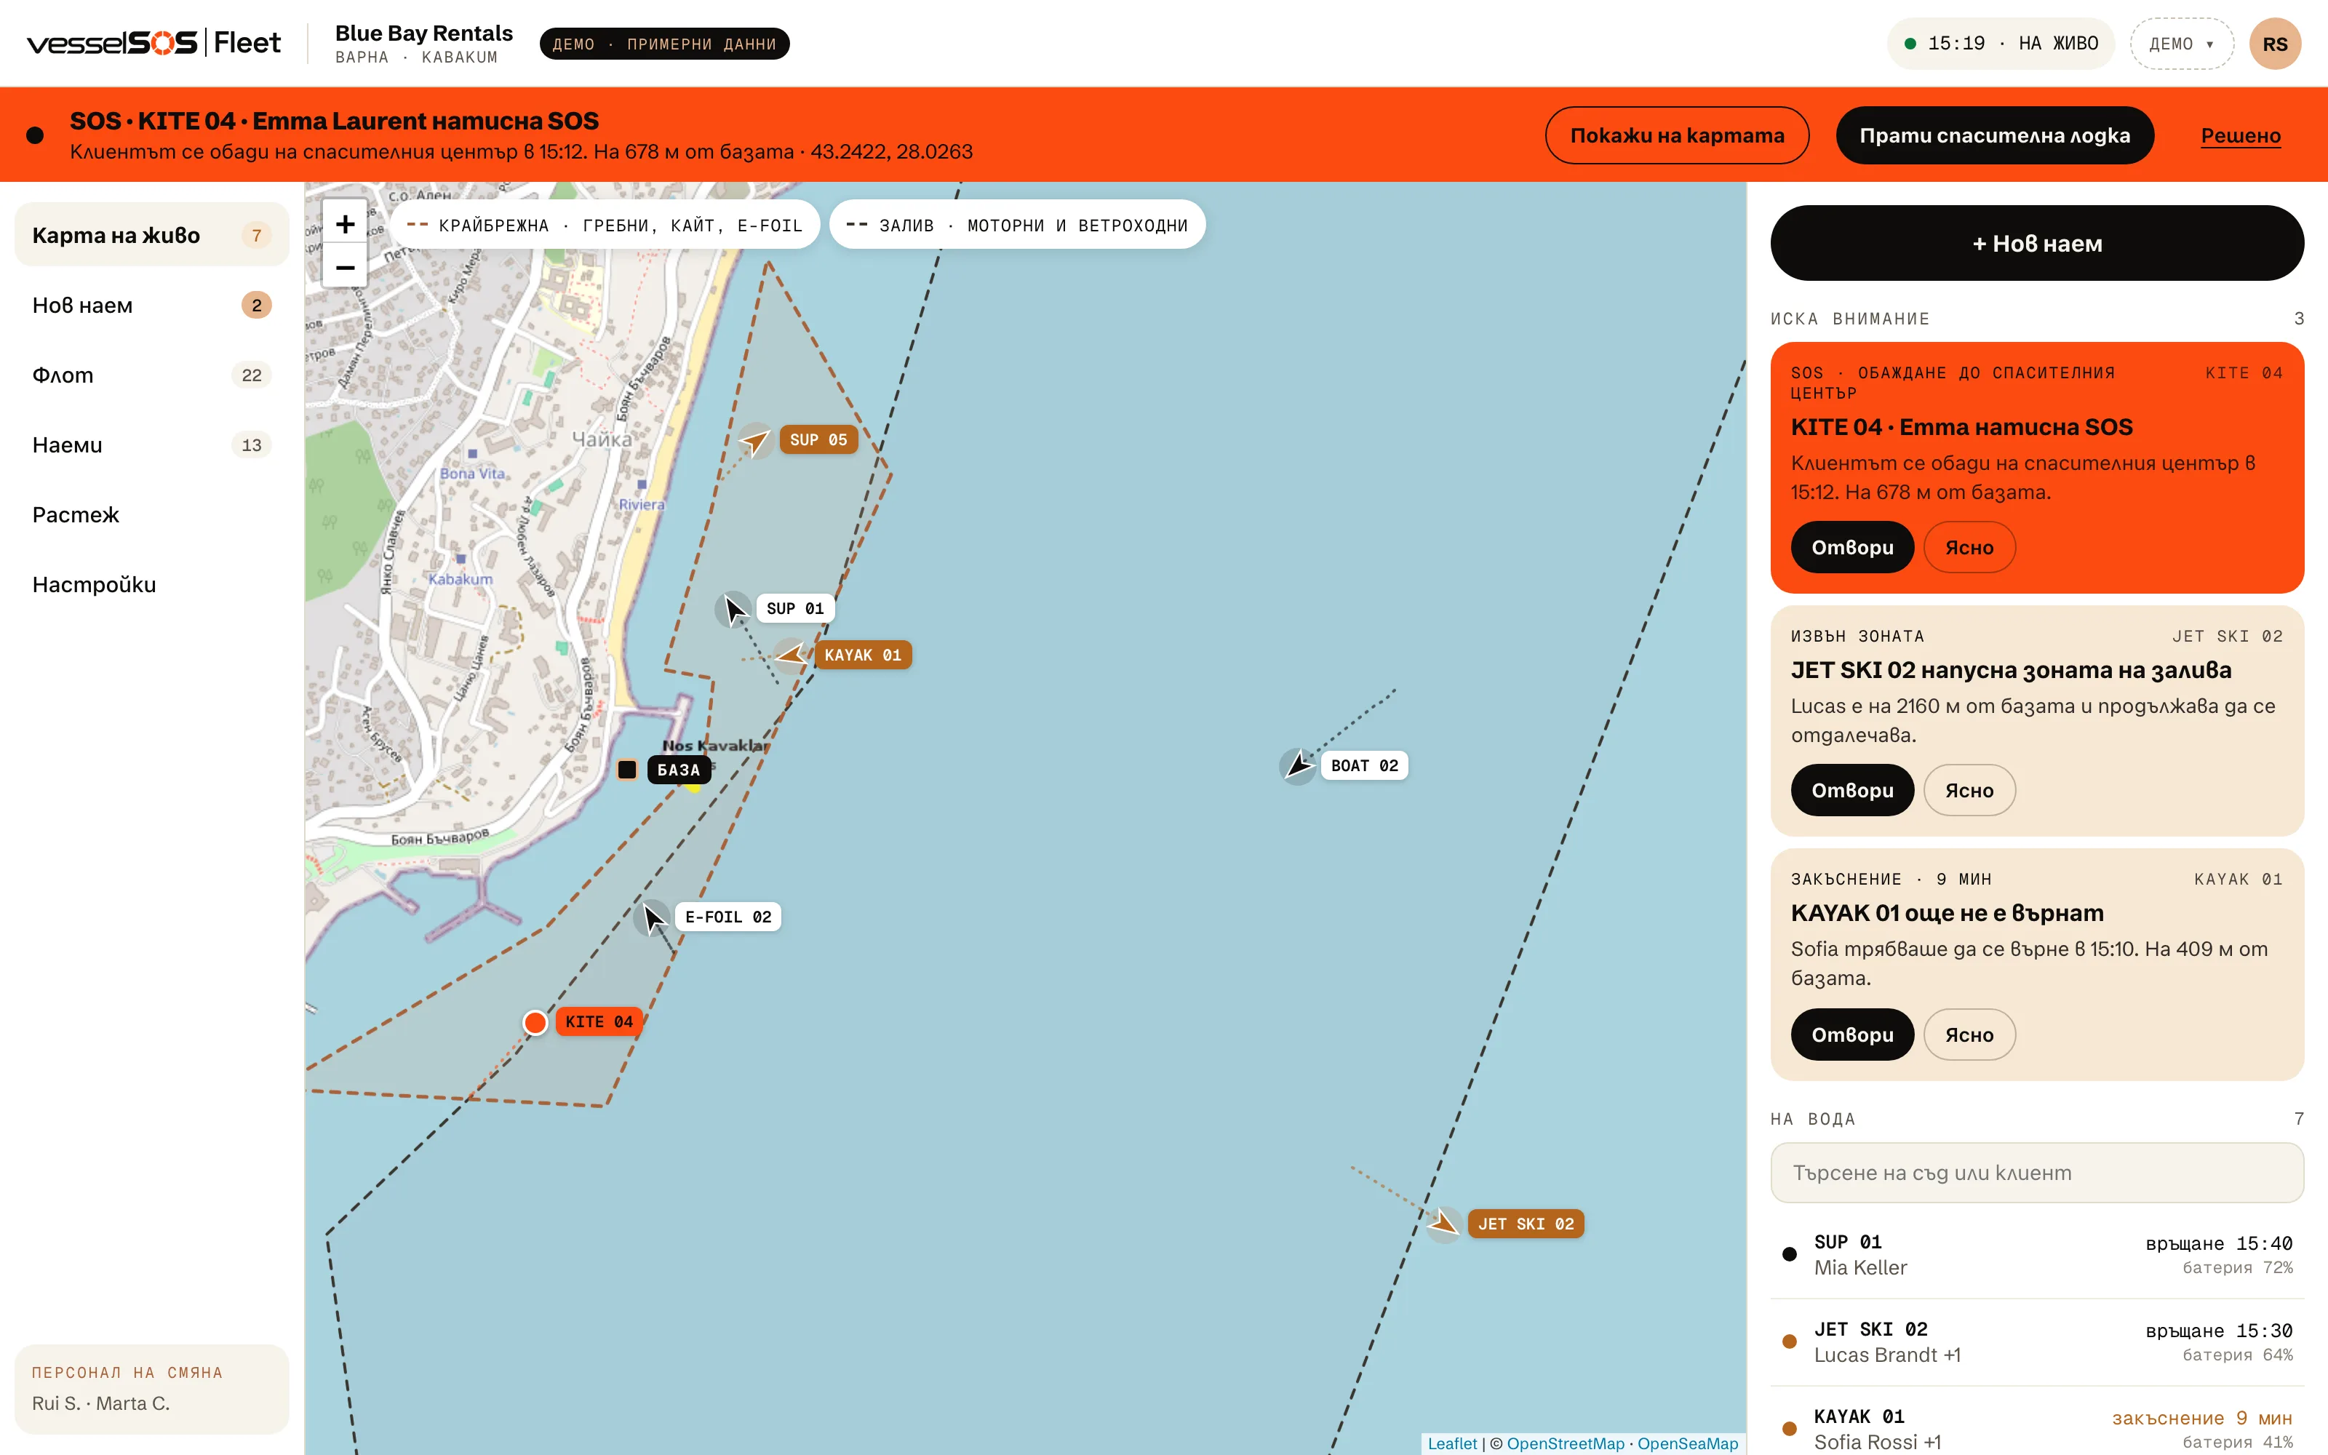The width and height of the screenshot is (2328, 1455).
Task: Open the Разтеж section
Action: (x=152, y=515)
